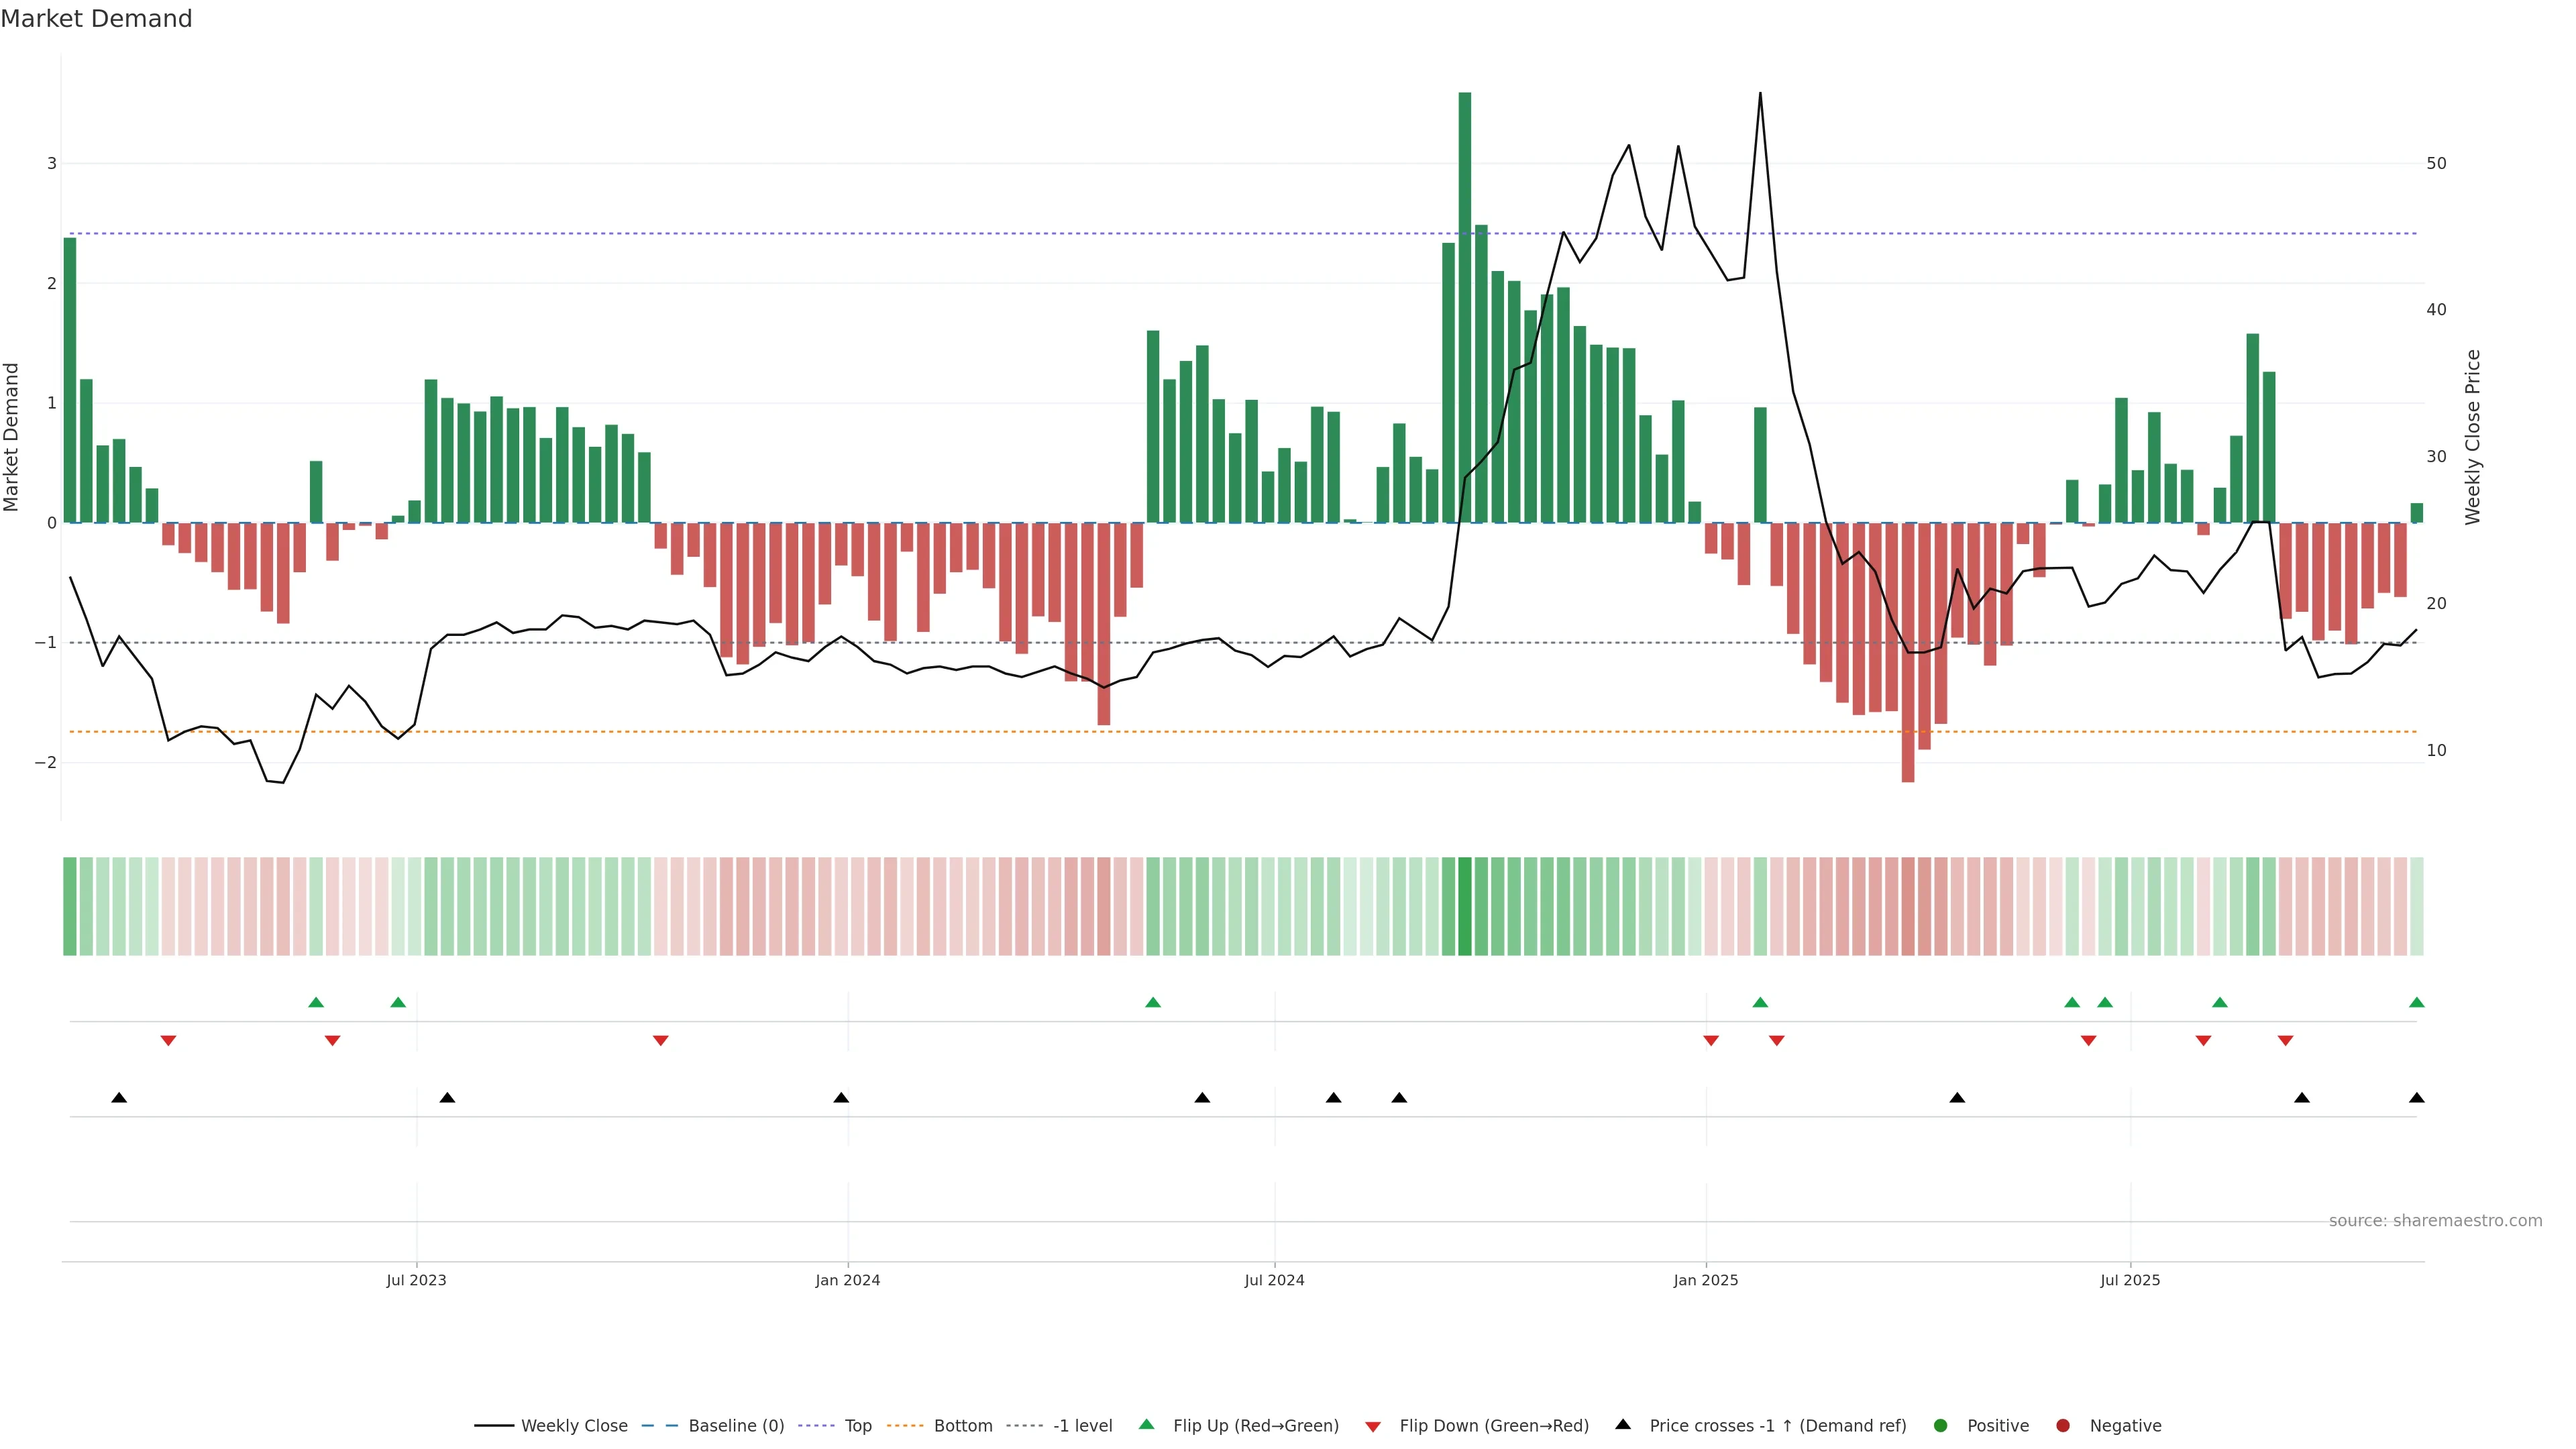Click the Market Demand chart title
The image size is (2576, 1449).
(96, 19)
